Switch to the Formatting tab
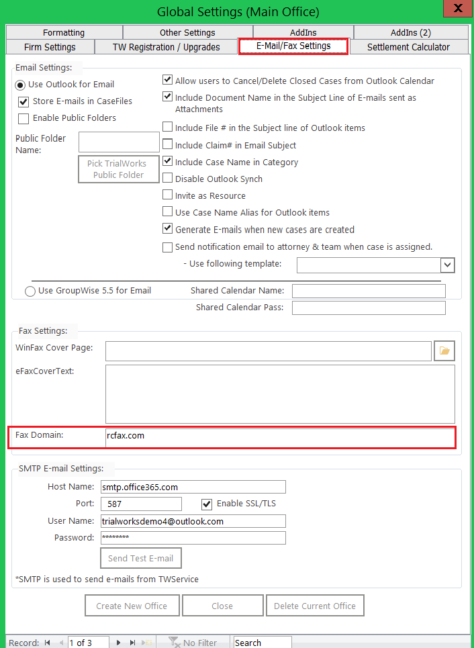The height and width of the screenshot is (648, 474). click(64, 33)
